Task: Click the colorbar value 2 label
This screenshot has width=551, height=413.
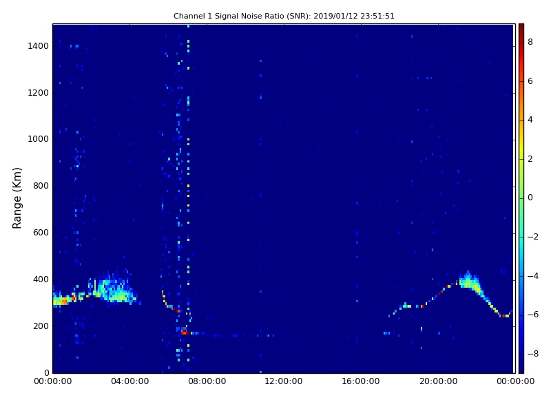Action: pos(530,159)
